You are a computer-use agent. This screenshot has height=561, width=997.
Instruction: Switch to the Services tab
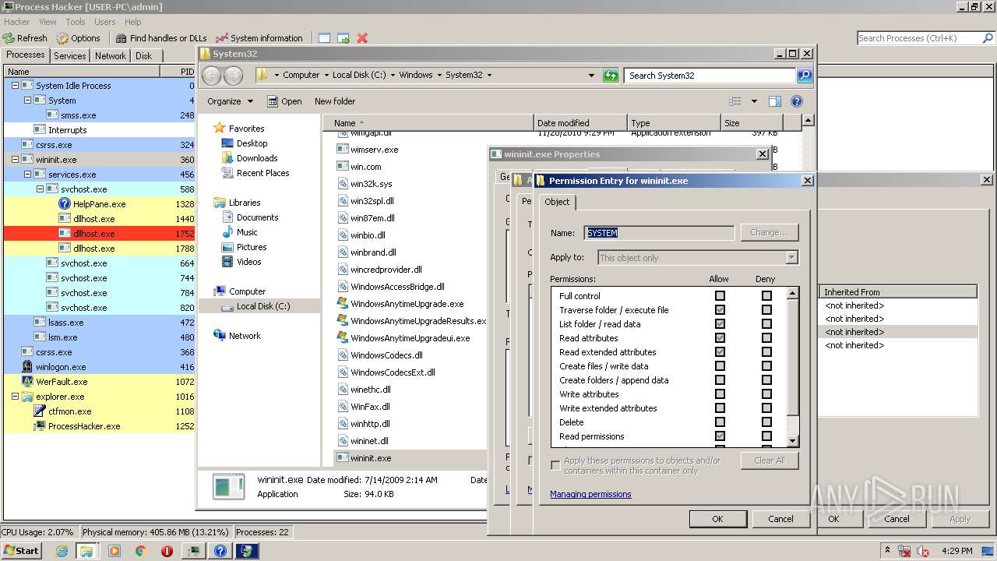coord(70,56)
